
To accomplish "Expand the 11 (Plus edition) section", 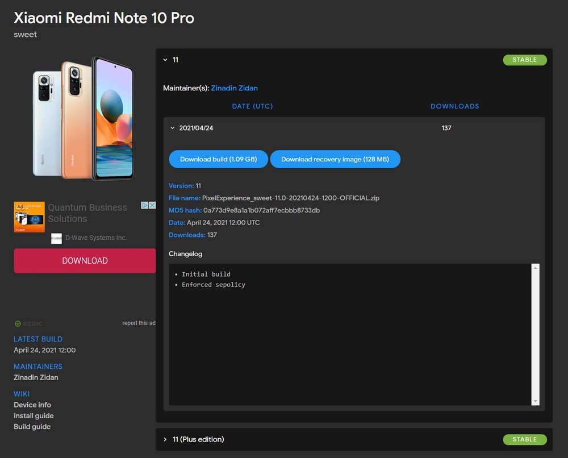I will [x=165, y=439].
